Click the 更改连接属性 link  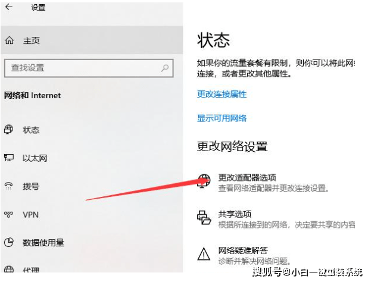pyautogui.click(x=222, y=95)
